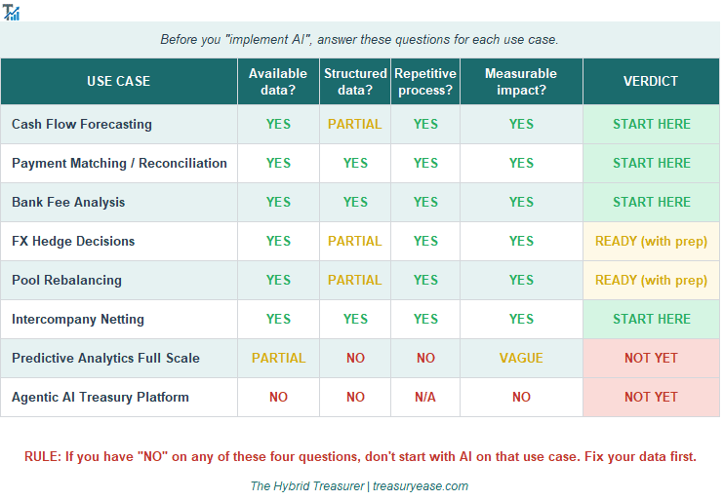Select the Intercompany Netting row label
The image size is (724, 501).
[x=78, y=319]
